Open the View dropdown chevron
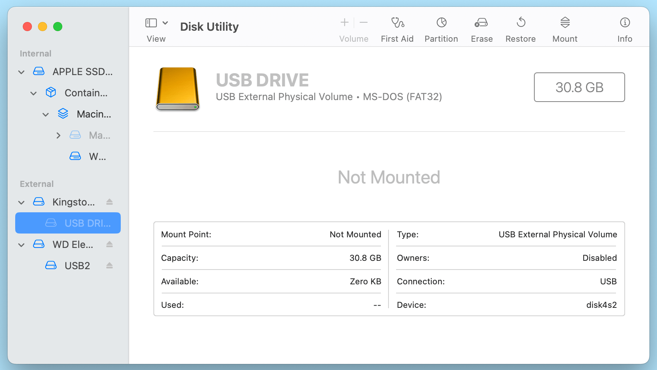 pos(164,23)
